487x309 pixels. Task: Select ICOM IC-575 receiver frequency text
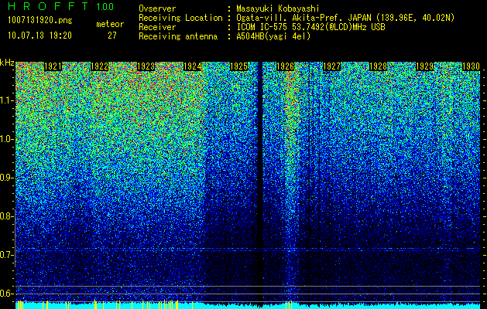click(310, 27)
